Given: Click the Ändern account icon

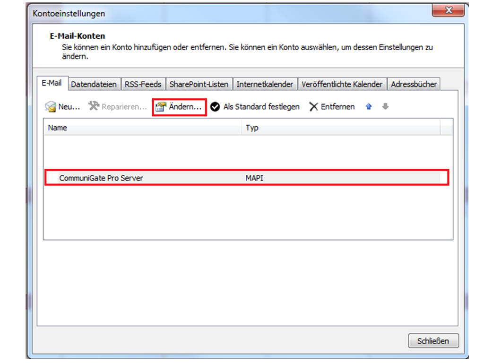Looking at the screenshot, I should point(162,107).
